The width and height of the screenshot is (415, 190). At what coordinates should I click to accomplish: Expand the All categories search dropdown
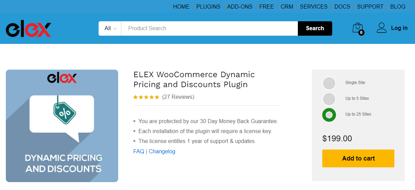pos(110,28)
